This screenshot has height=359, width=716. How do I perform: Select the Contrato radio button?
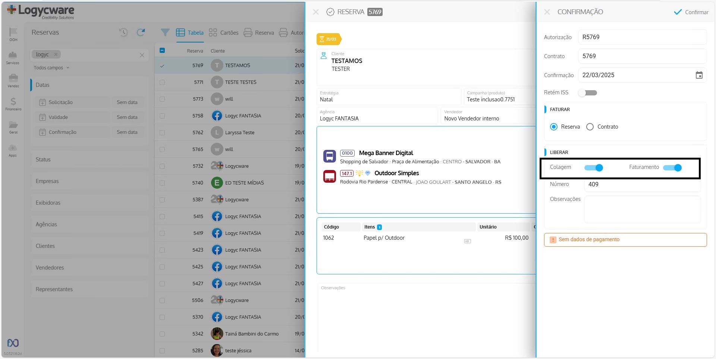point(590,127)
